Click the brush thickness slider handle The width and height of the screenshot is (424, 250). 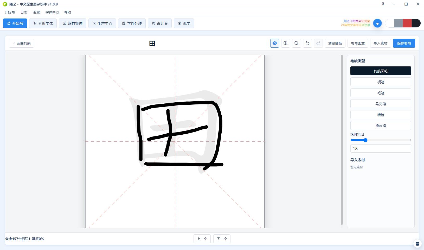coord(365,140)
